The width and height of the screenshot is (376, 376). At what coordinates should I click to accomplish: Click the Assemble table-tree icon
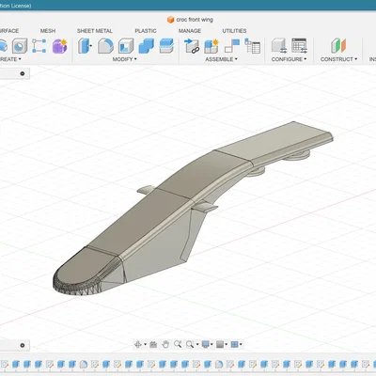252,46
